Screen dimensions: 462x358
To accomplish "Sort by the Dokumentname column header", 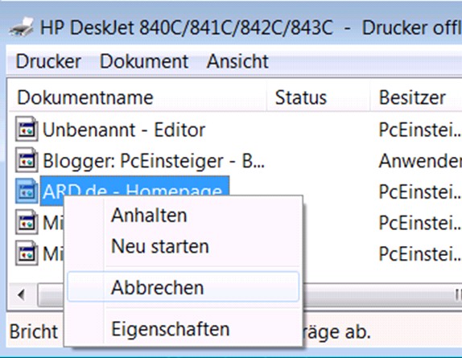I will tap(138, 97).
